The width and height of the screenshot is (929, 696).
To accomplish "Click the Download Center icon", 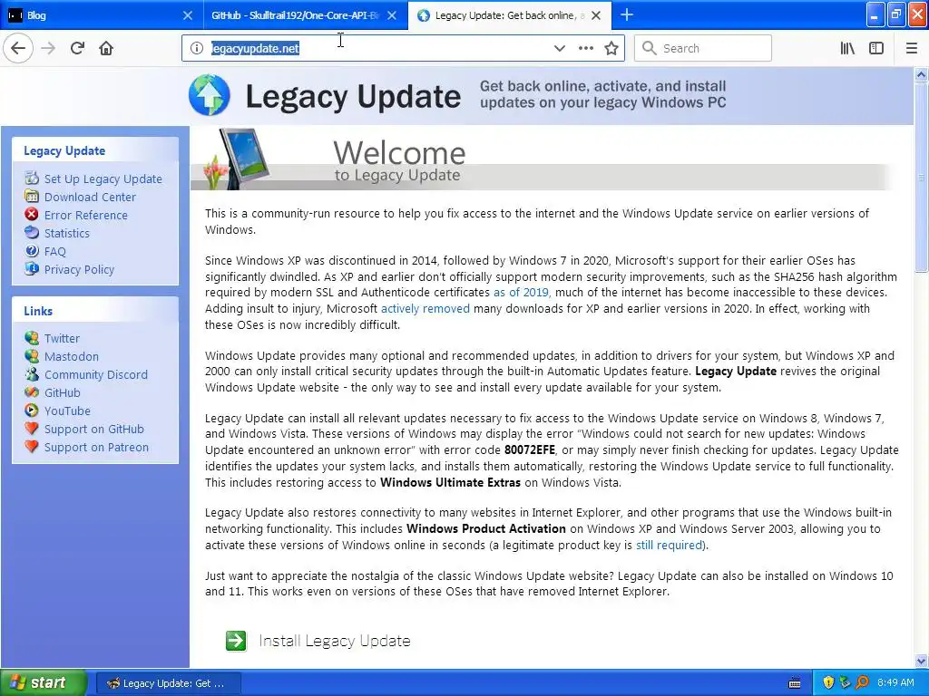I will click(x=32, y=196).
